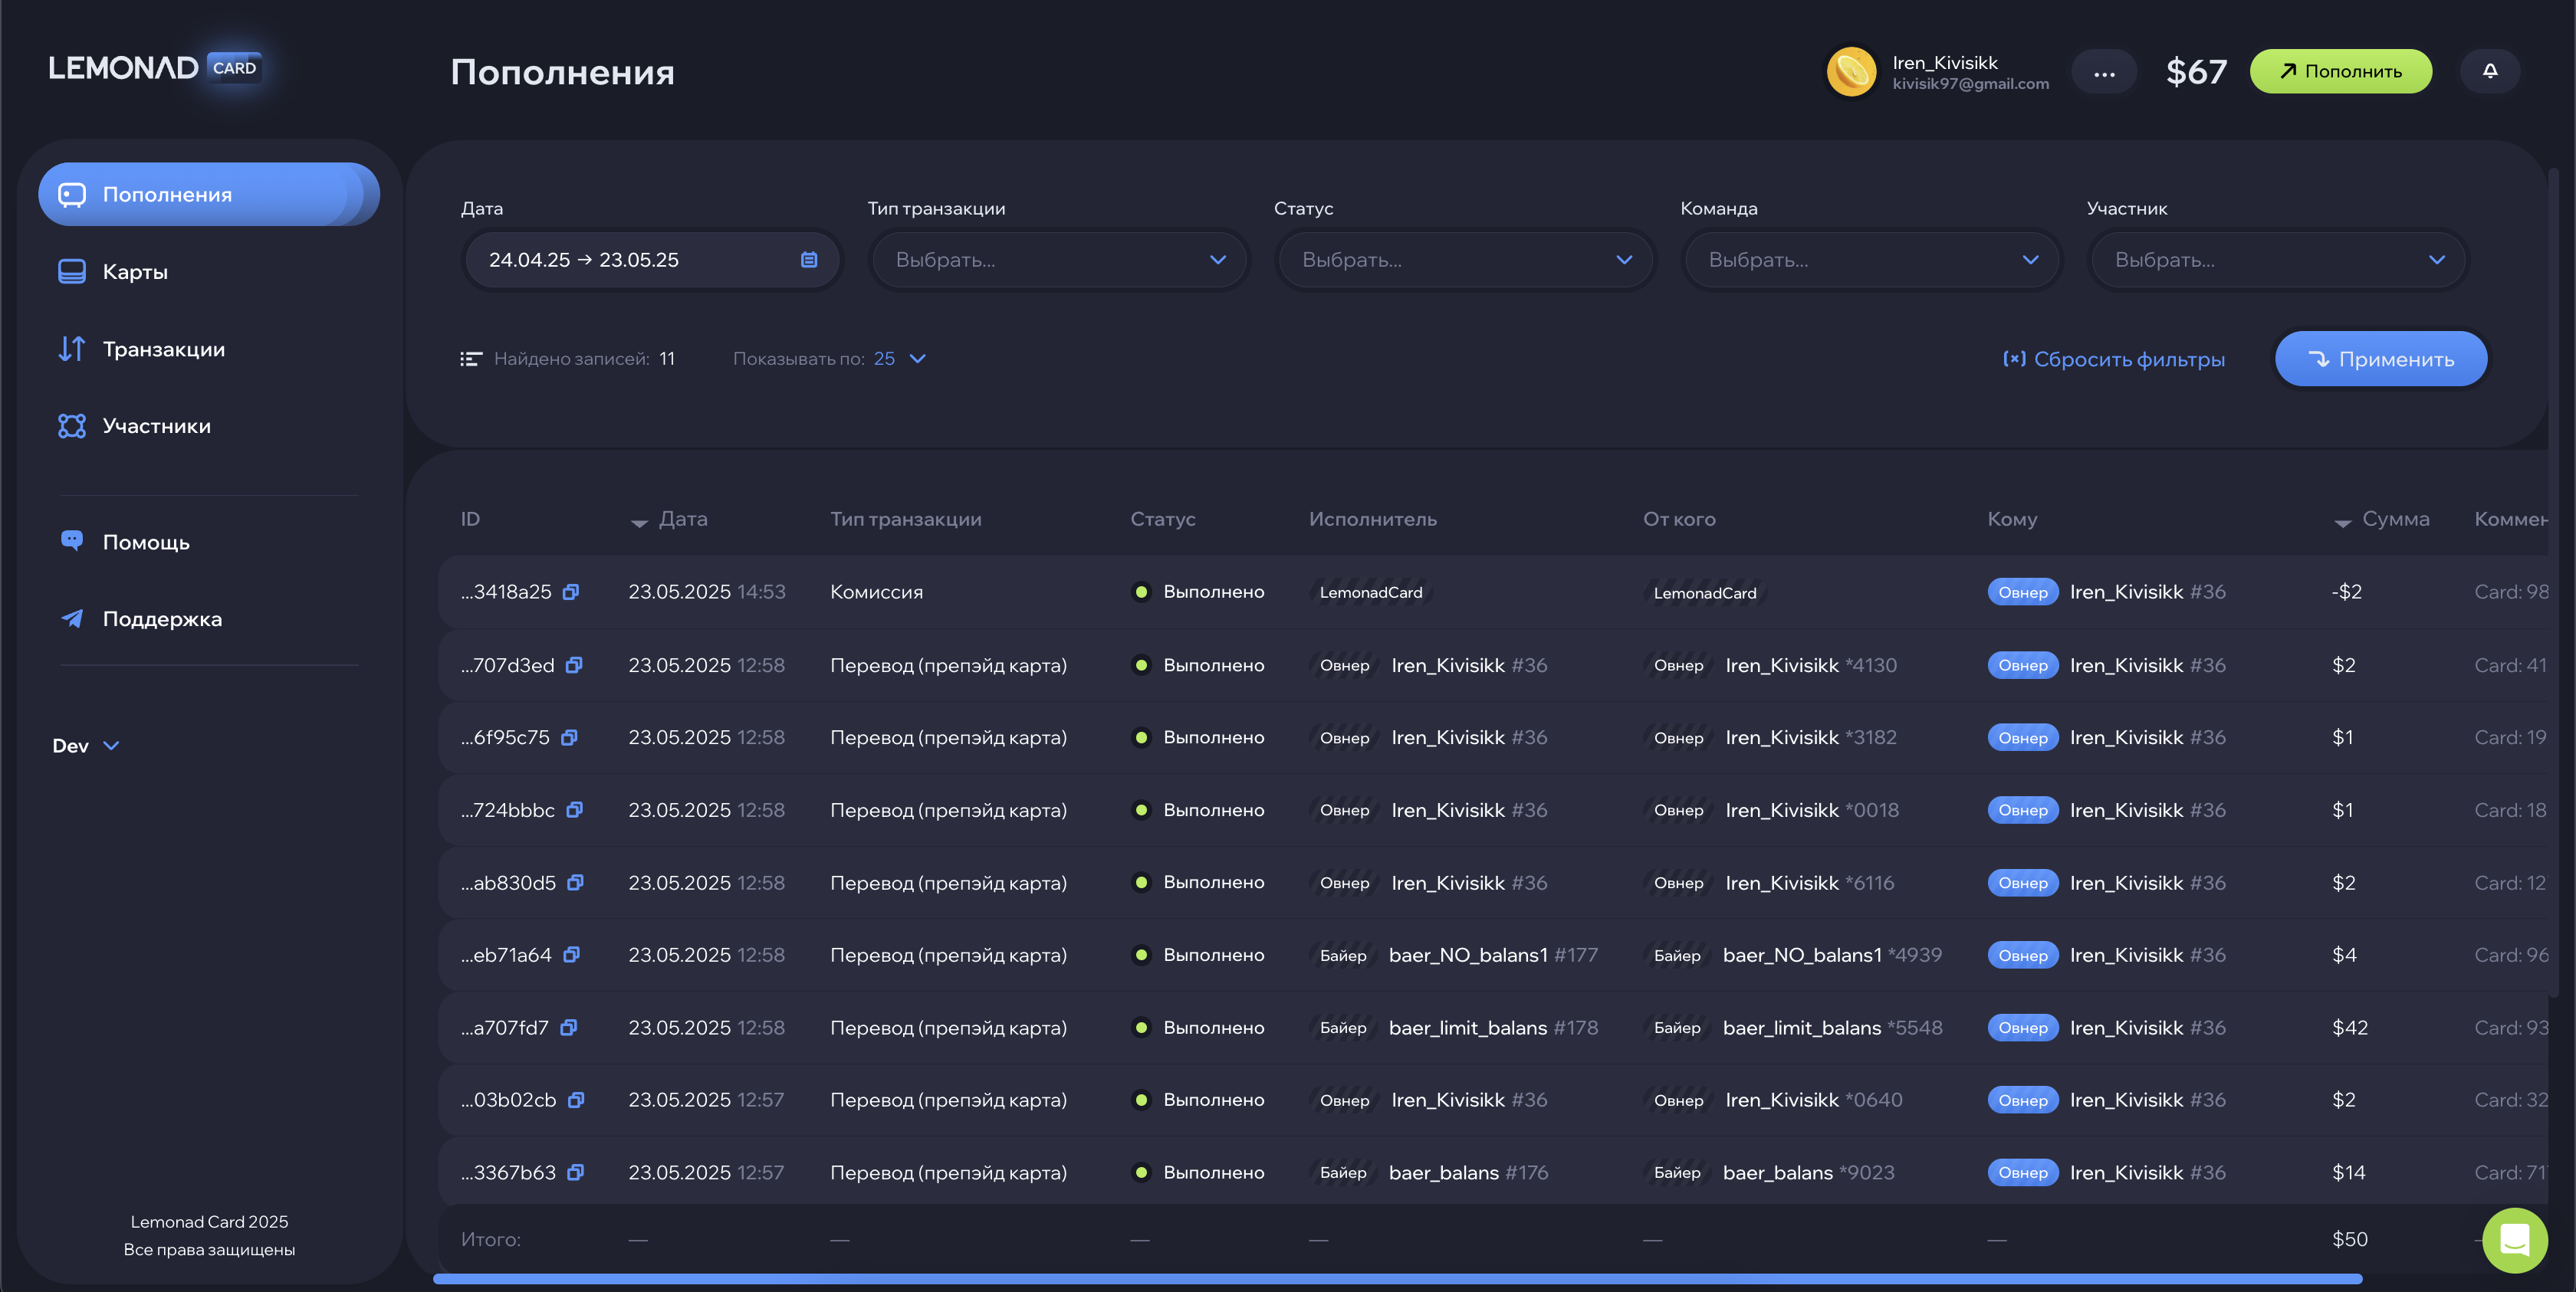Copy ID of transaction ...3367b63
Image resolution: width=2576 pixels, height=1292 pixels.
[x=575, y=1172]
